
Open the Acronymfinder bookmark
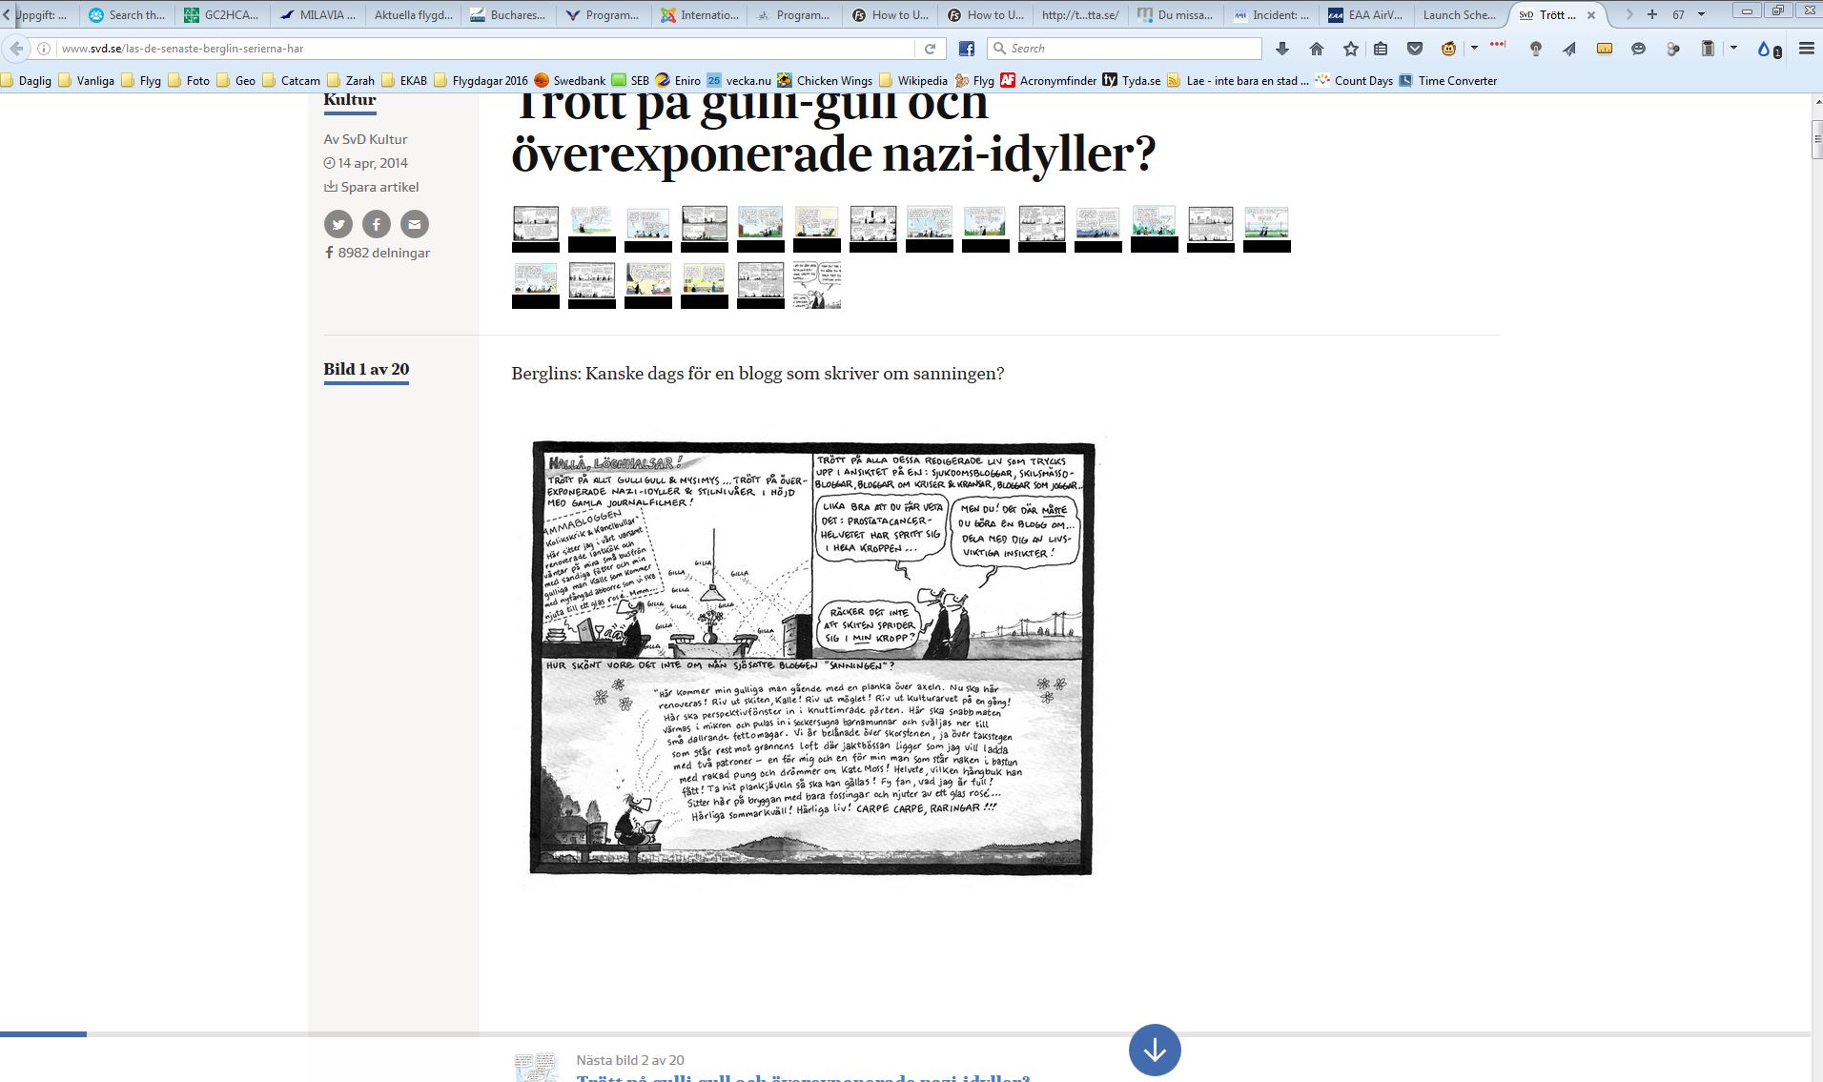click(x=1049, y=81)
